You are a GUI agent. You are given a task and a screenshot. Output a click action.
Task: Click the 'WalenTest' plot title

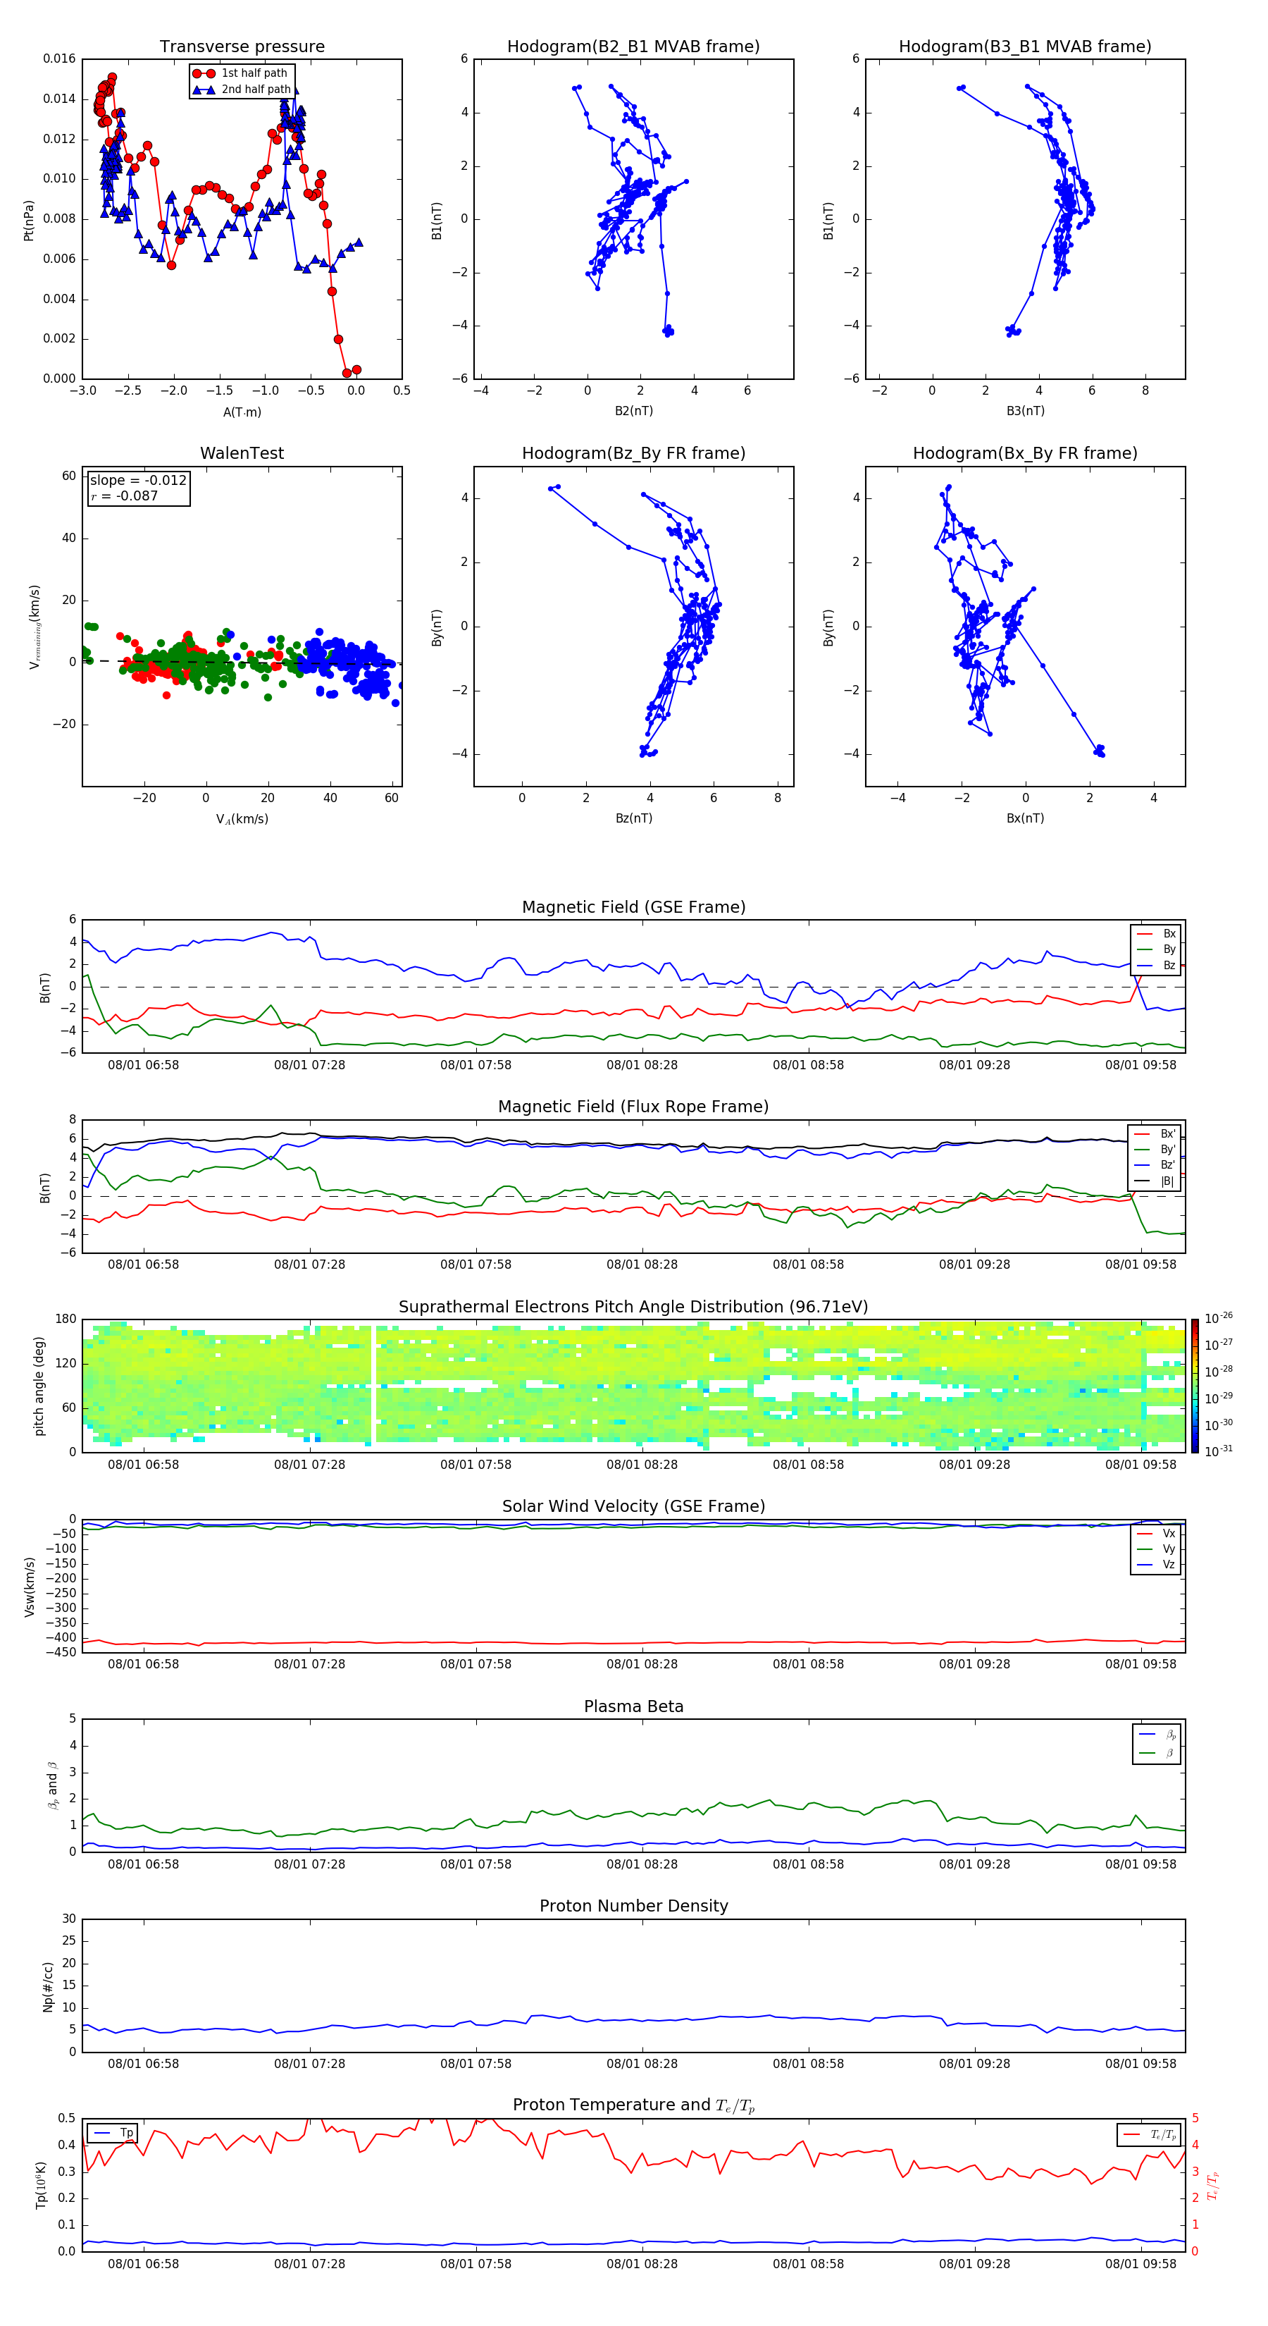pos(242,453)
